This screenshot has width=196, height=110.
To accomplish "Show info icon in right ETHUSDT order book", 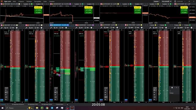I will click(141, 28).
